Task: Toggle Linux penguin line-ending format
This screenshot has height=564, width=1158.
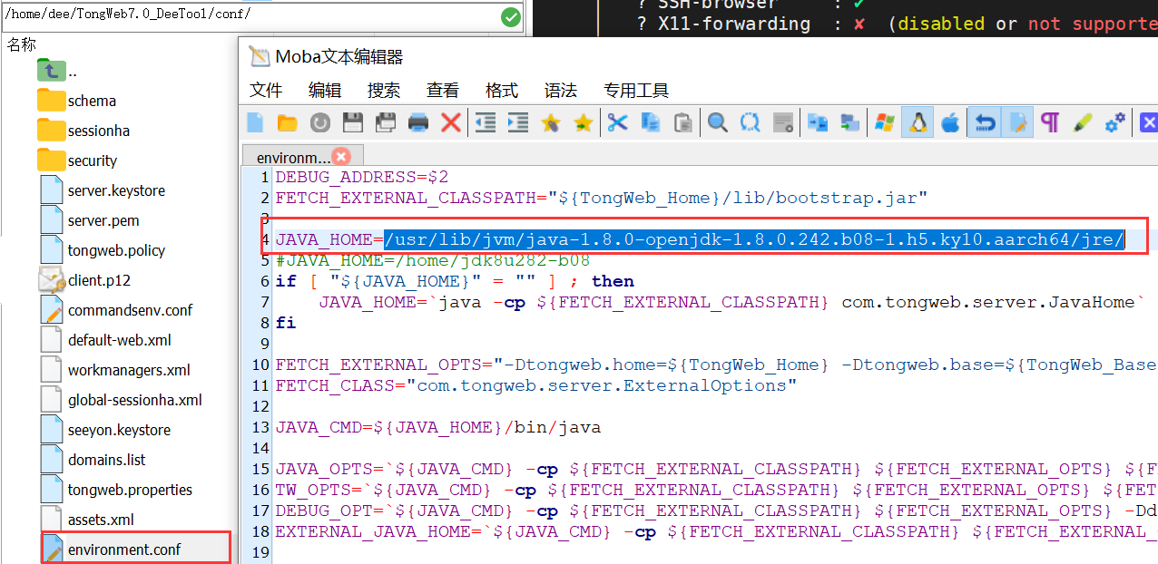Action: click(x=918, y=122)
